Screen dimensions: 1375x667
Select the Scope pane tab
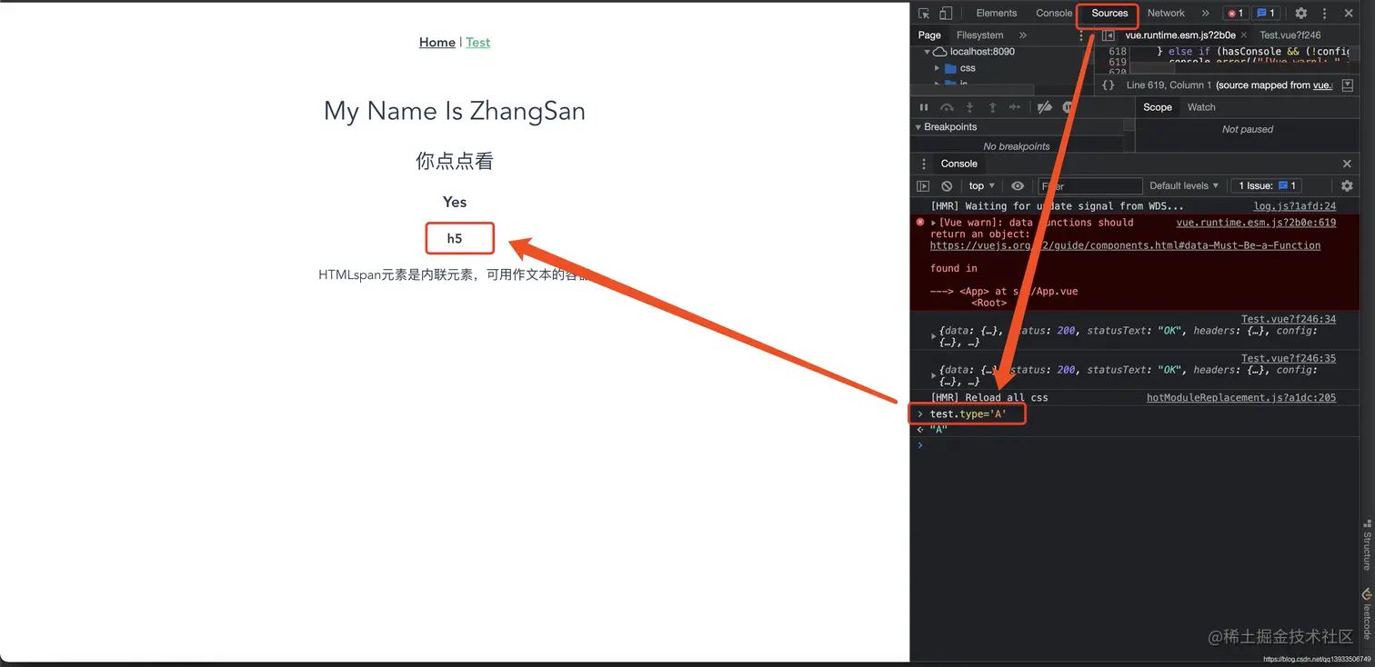click(x=1158, y=107)
